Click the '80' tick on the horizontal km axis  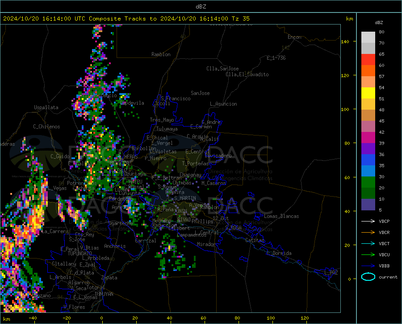click(x=237, y=318)
